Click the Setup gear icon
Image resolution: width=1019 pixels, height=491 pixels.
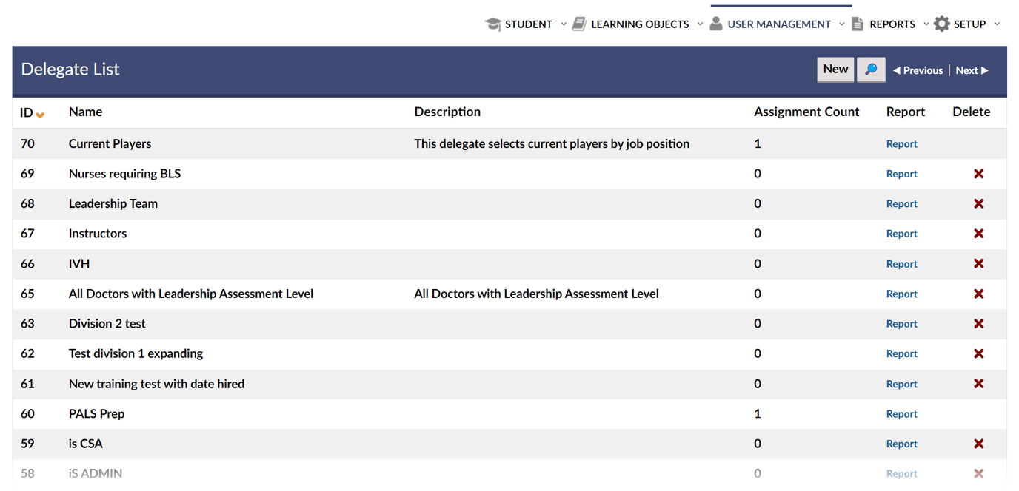[941, 24]
